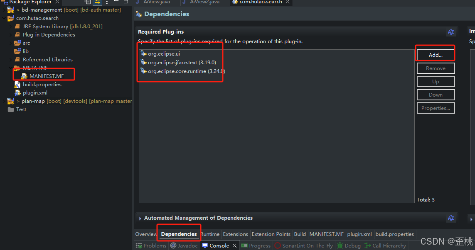Collapse the META-INF folder node
475x250 pixels.
(11, 68)
